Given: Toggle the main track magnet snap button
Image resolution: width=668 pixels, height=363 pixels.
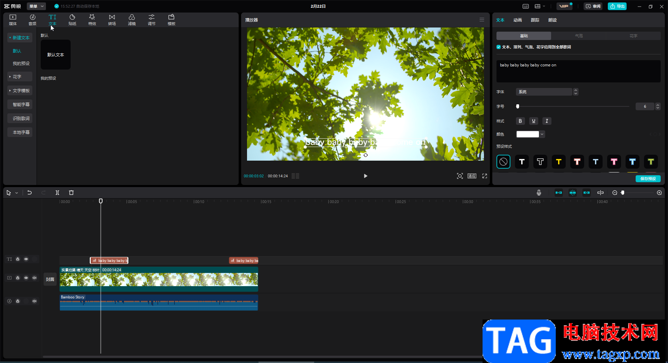Looking at the screenshot, I should (559, 193).
